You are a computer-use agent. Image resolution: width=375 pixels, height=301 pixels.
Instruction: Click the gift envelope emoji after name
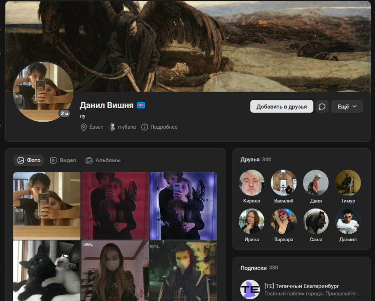(x=141, y=105)
